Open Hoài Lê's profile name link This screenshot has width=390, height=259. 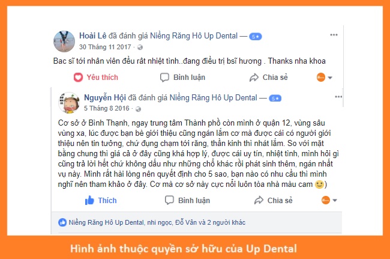click(93, 36)
